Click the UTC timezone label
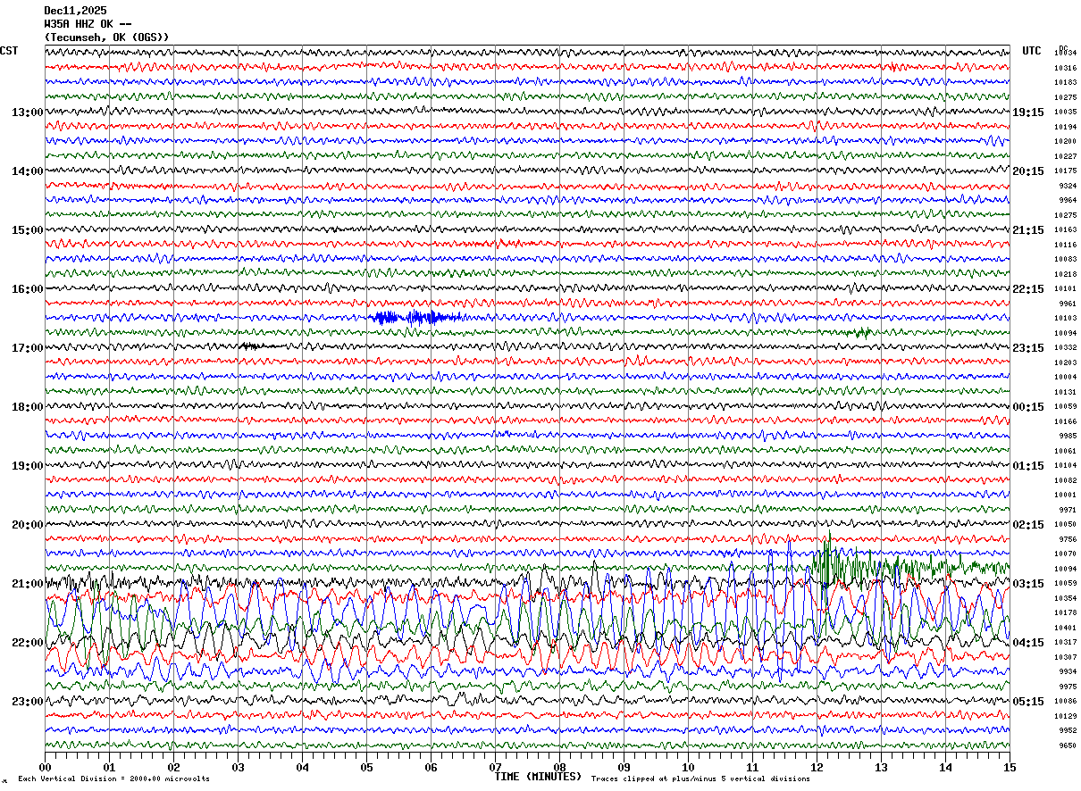This screenshot has height=791, width=1081. coord(1032,51)
